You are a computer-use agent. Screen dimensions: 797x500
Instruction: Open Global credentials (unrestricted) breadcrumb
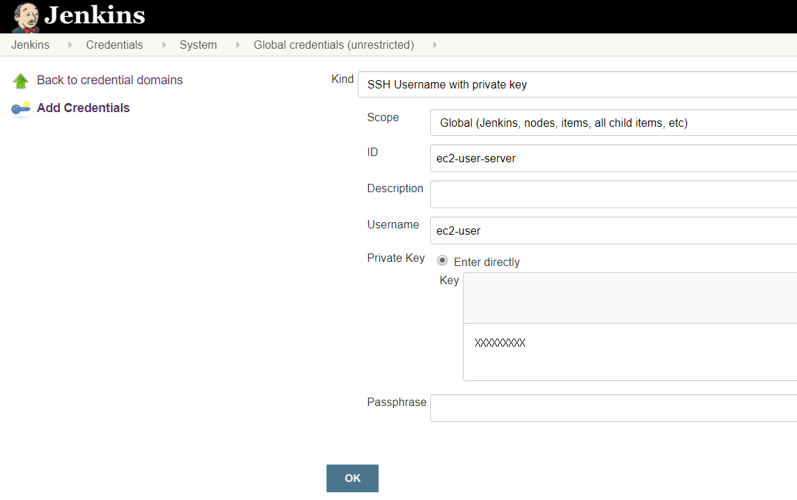click(x=334, y=45)
